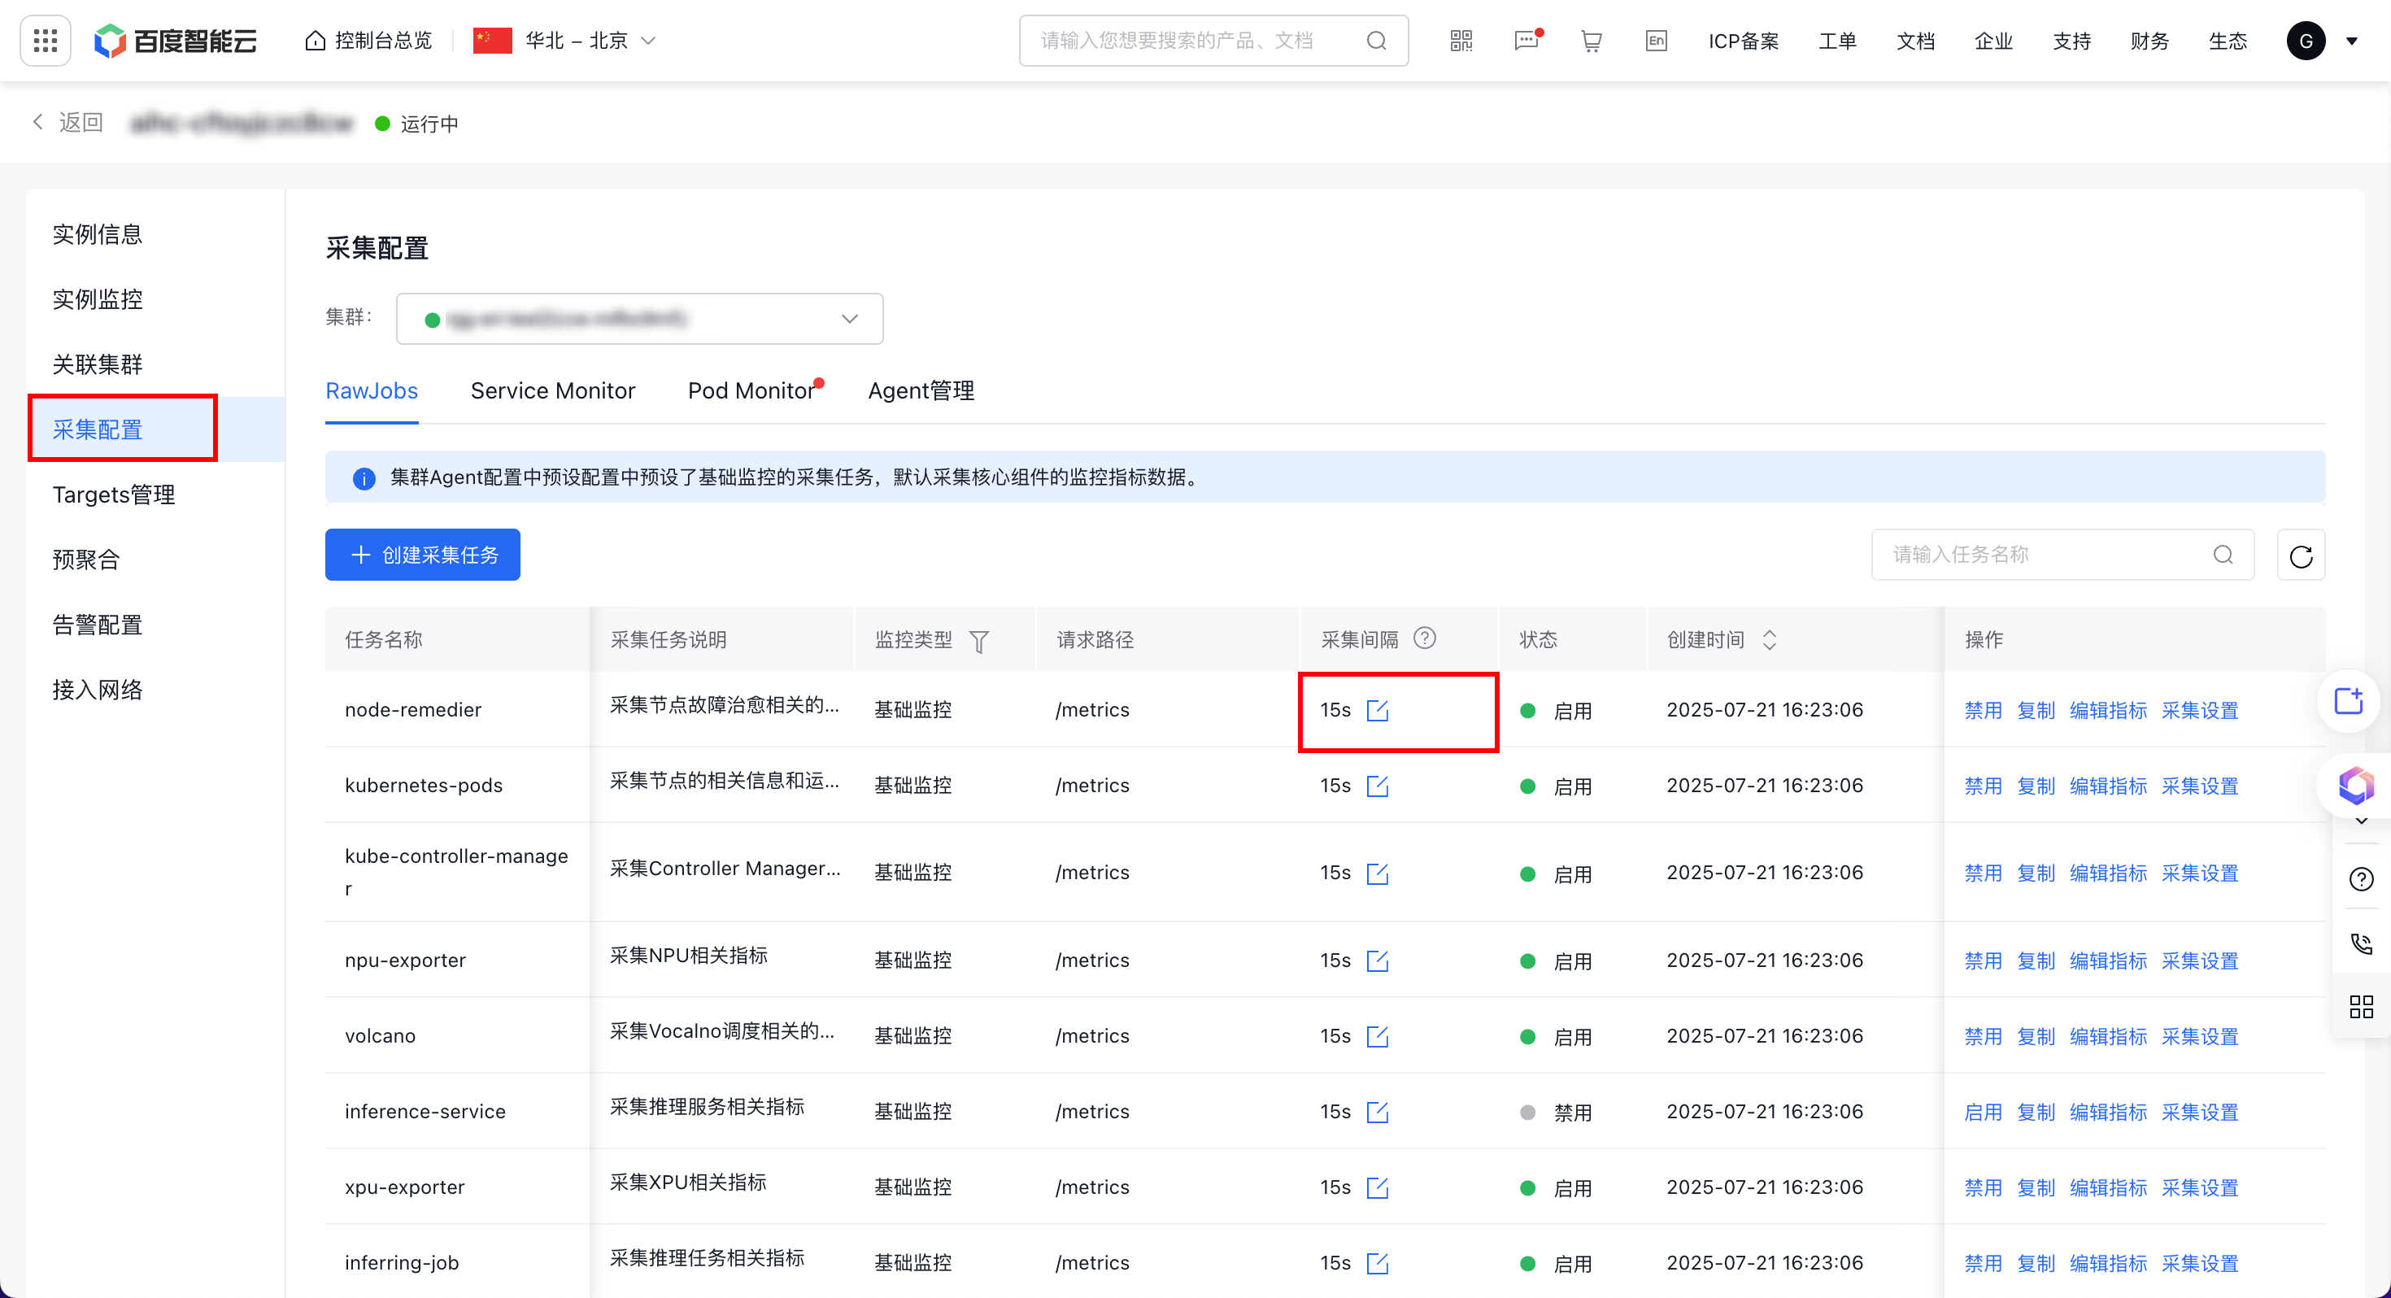This screenshot has width=2391, height=1298.
Task: Open 财务 in the top navigation
Action: tap(2149, 41)
